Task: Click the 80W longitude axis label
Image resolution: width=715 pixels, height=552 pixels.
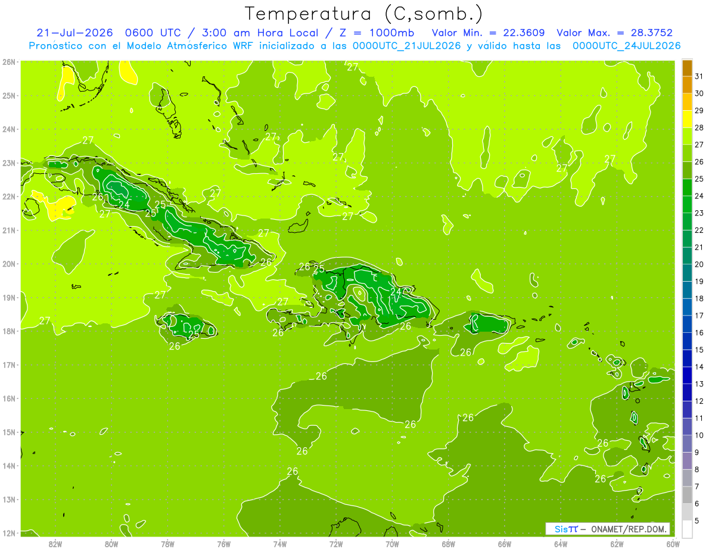Action: (x=111, y=544)
